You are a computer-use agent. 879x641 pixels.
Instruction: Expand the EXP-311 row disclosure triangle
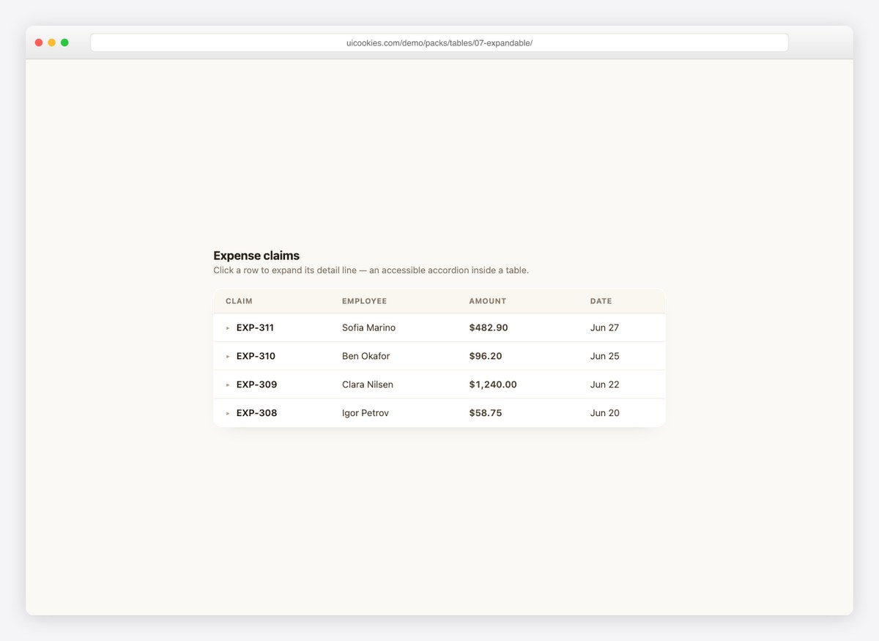click(x=228, y=328)
